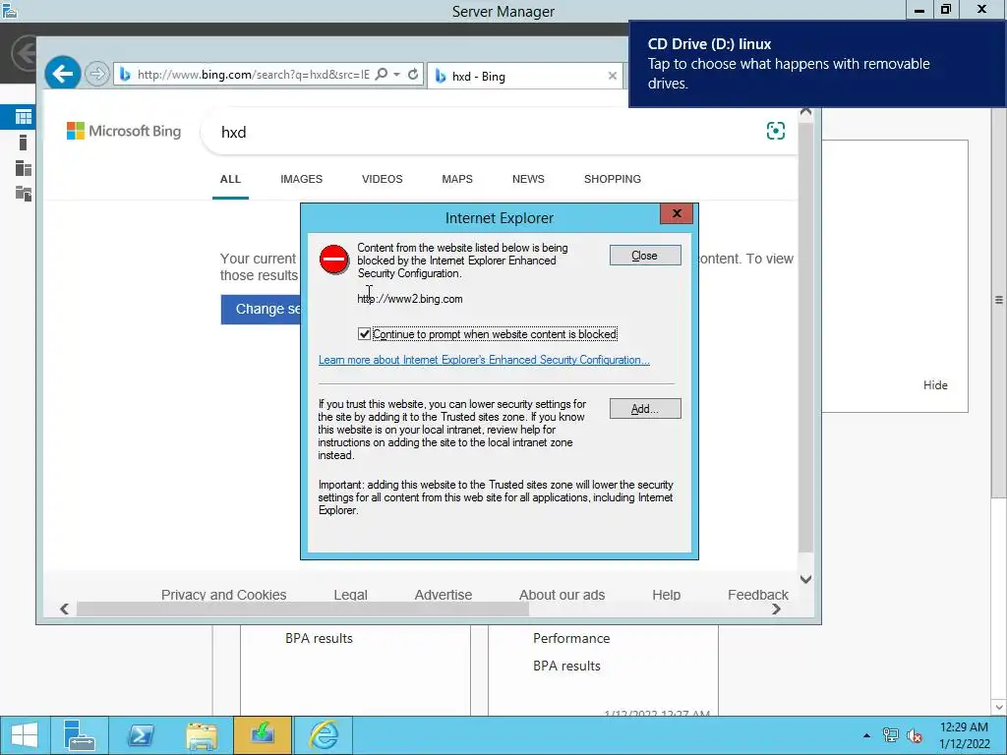Screen dimensions: 1007x755
Task: Switch to Internet Explorer on the taskbar
Action: (x=324, y=735)
